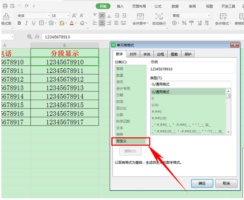Click the type format input field
The image size is (244, 200).
191,84
